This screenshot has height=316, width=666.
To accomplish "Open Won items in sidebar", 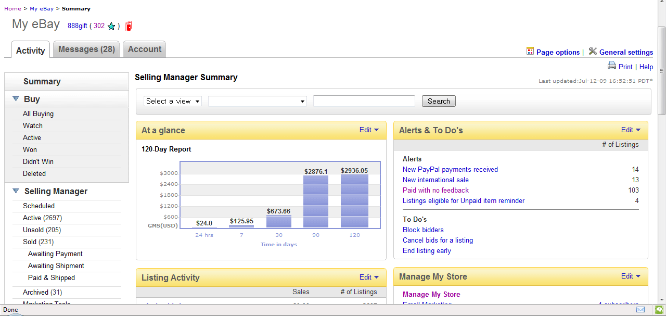I will [x=30, y=149].
